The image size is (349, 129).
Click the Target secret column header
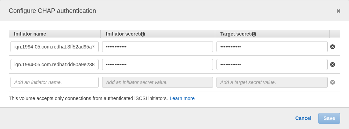(x=235, y=34)
